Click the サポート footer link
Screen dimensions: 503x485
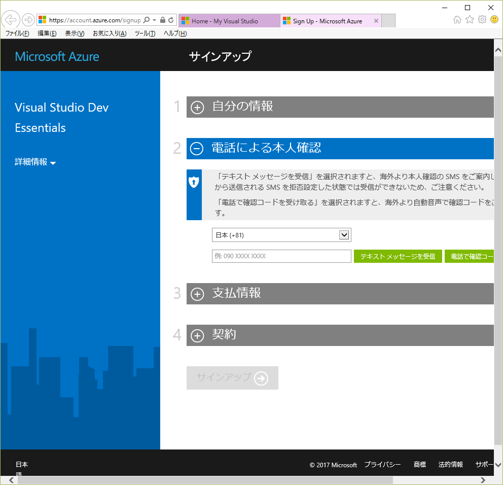click(485, 465)
